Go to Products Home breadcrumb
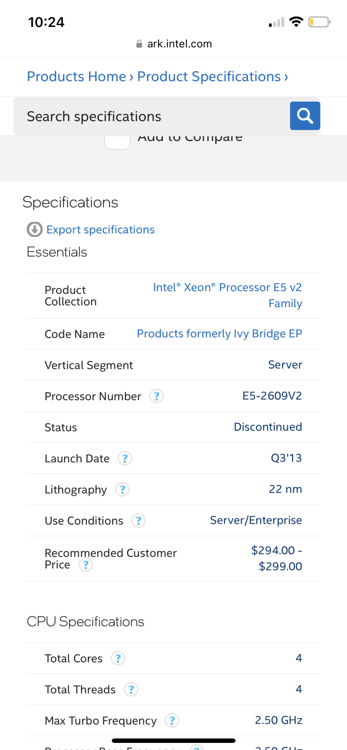Viewport: 347px width, 750px height. 77,76
